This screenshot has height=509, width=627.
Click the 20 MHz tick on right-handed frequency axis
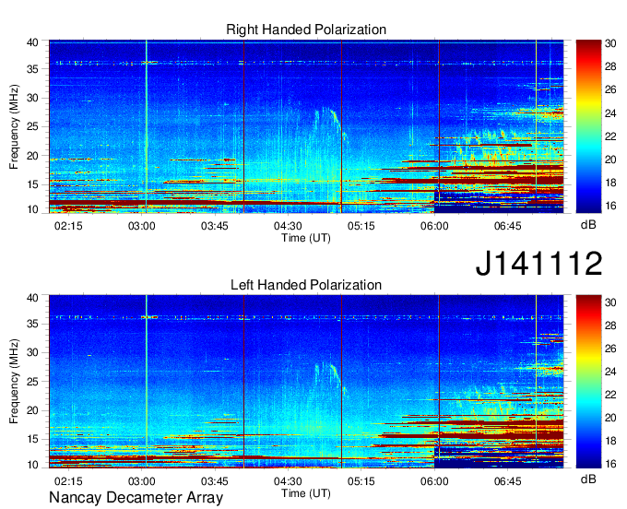[x=32, y=156]
